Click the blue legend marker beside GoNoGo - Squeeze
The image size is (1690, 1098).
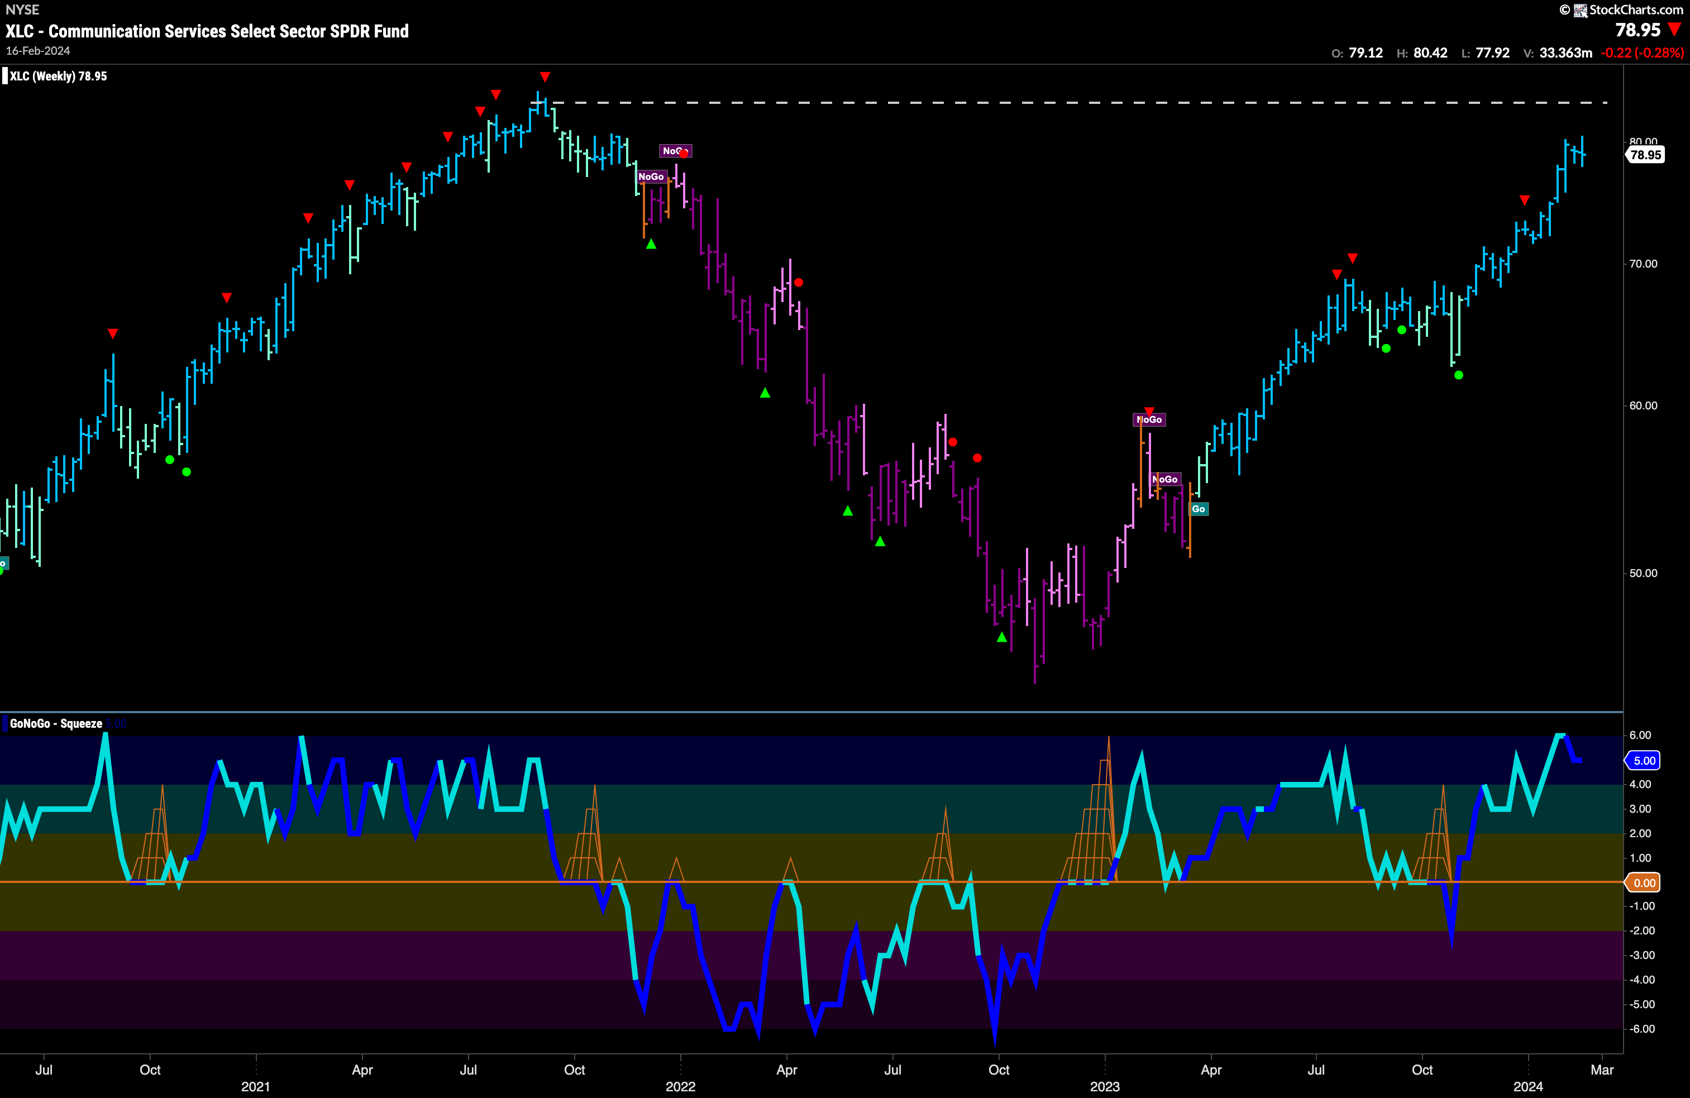(4, 724)
